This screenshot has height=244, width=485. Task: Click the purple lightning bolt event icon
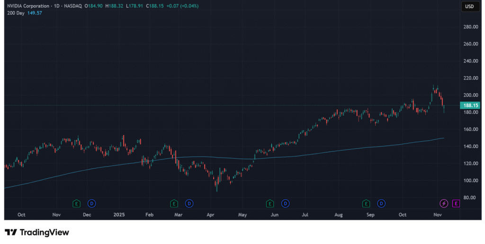click(x=444, y=203)
